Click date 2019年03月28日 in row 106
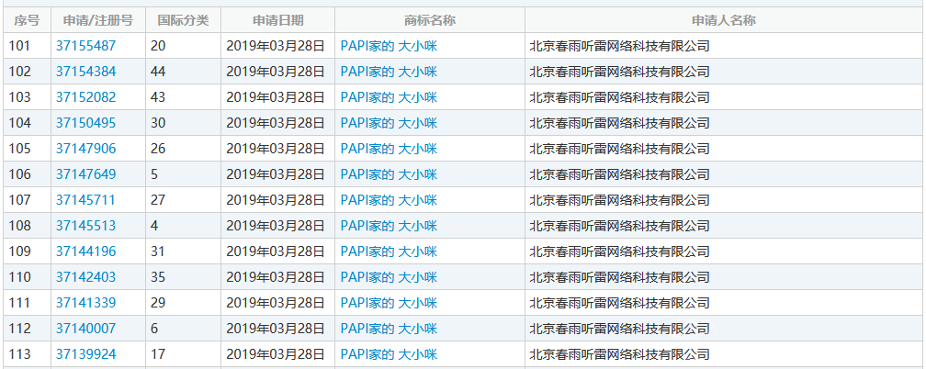This screenshot has height=369, width=926. click(276, 174)
